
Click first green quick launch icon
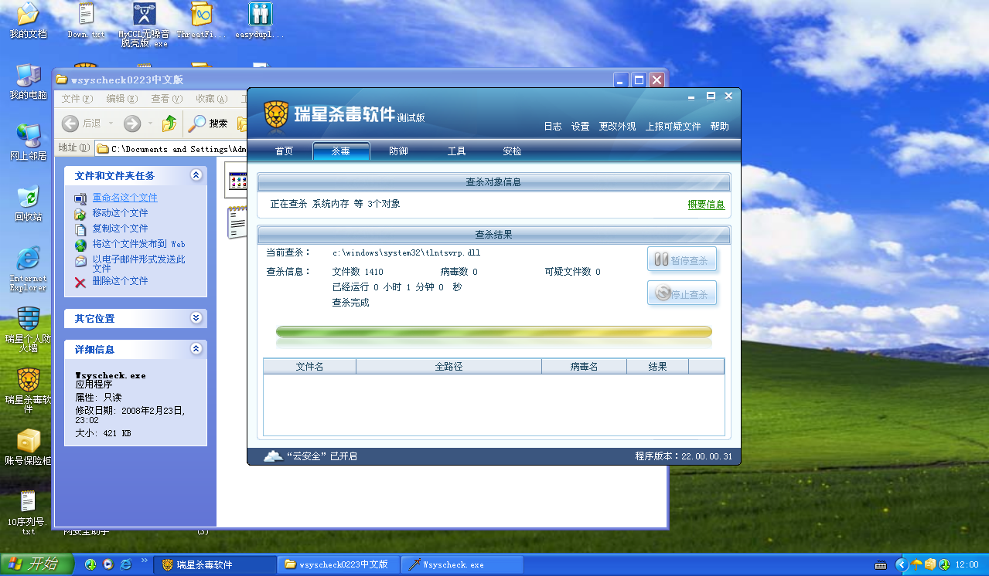[90, 564]
